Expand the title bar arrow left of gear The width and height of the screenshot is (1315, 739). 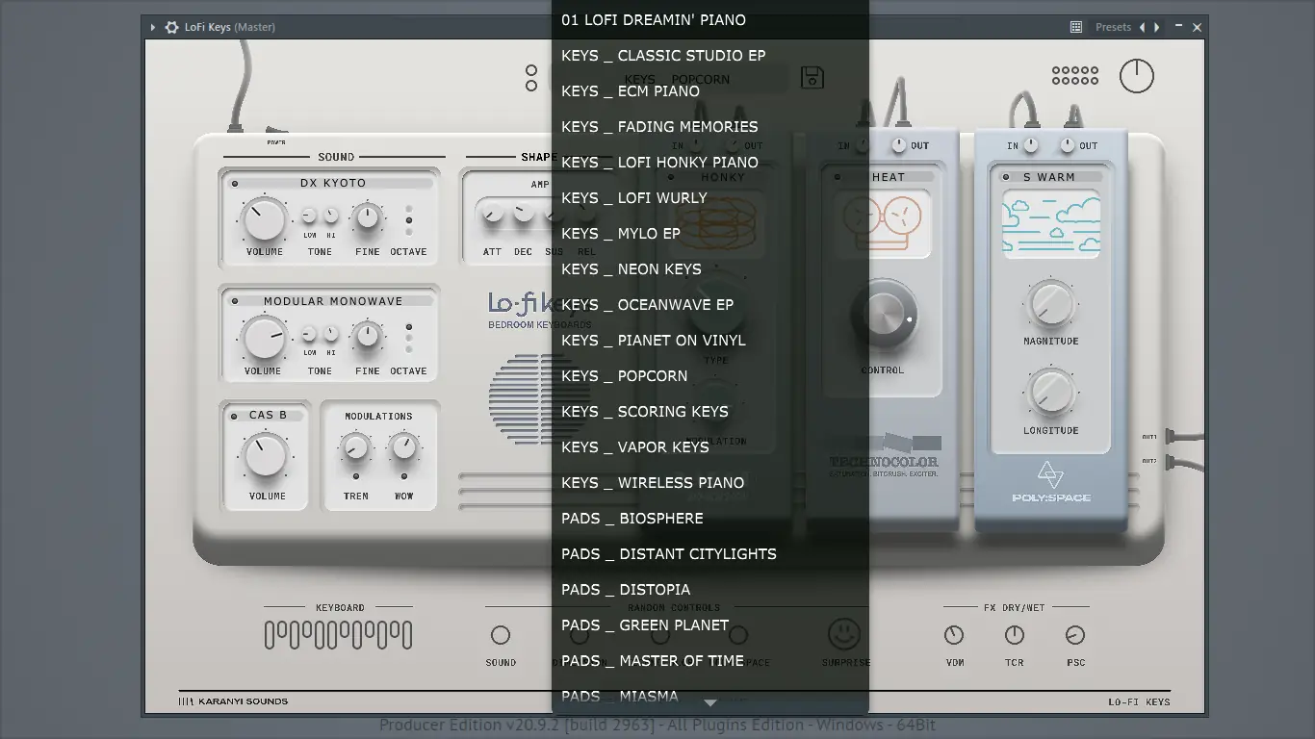[153, 27]
